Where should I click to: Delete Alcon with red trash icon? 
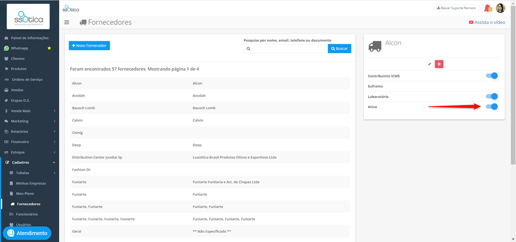(439, 64)
